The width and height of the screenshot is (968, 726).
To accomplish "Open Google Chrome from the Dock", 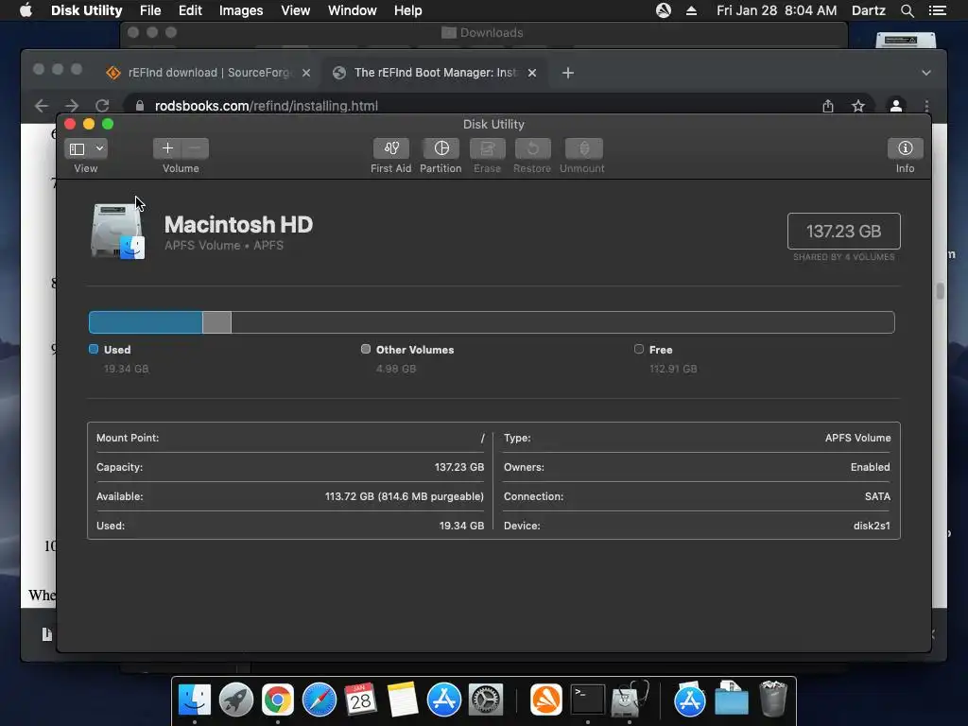I will coord(278,700).
